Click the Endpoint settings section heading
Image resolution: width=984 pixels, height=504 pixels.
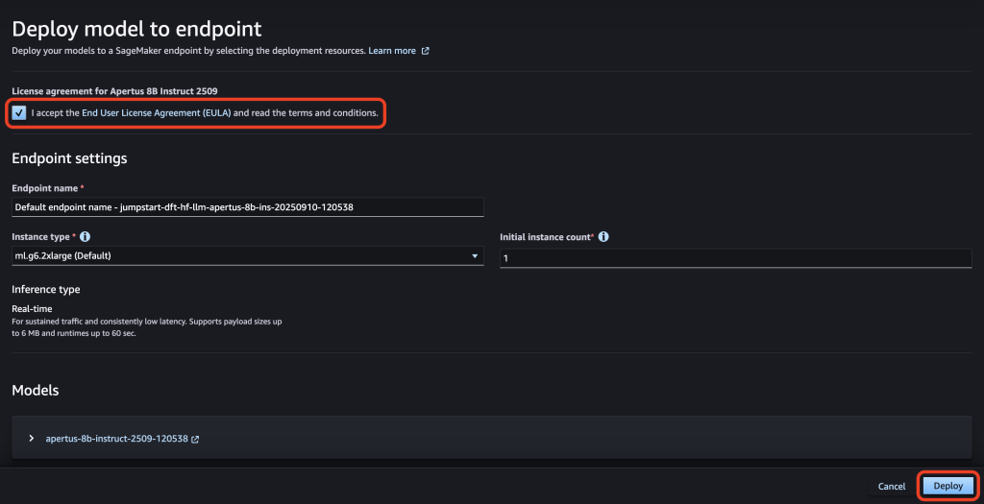[69, 158]
